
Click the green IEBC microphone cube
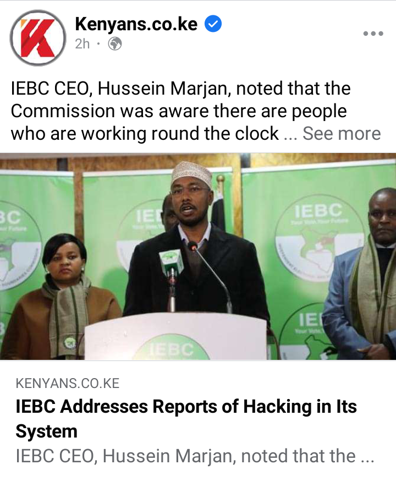pos(172,263)
